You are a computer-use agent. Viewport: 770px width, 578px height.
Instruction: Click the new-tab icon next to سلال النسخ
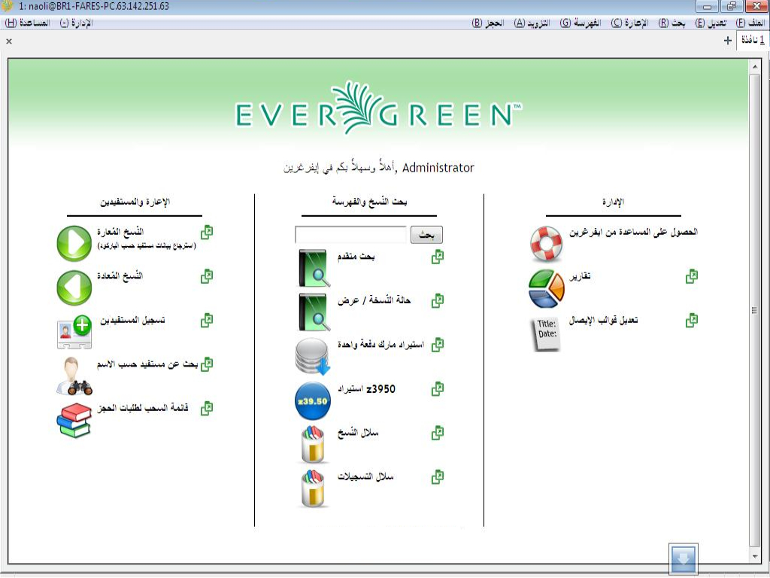click(x=438, y=433)
